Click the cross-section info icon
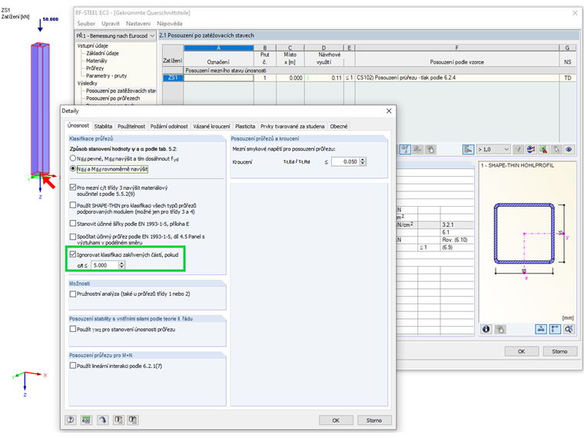The image size is (584, 438). tap(486, 329)
